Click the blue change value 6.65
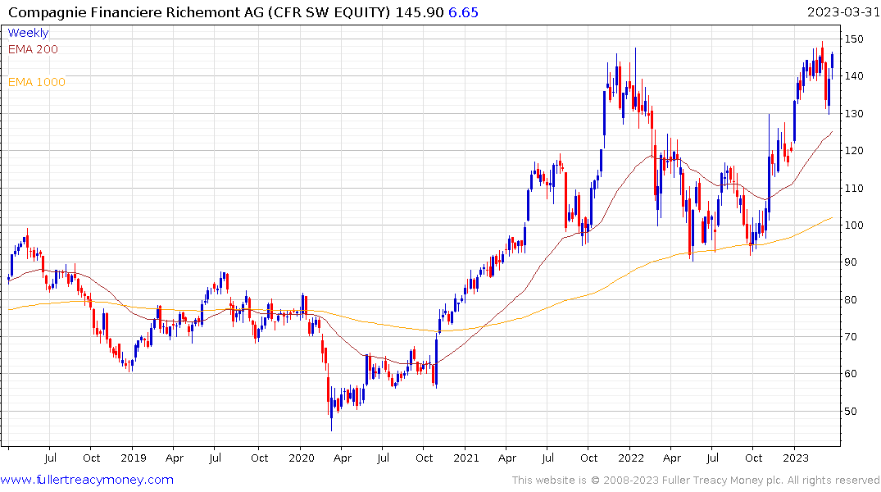 [x=464, y=12]
